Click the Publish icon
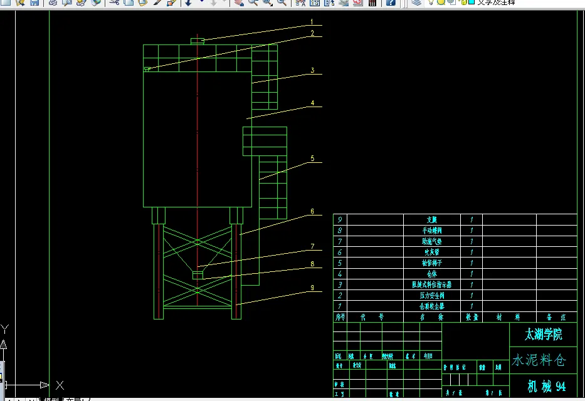This screenshot has height=401, width=585. [81, 3]
